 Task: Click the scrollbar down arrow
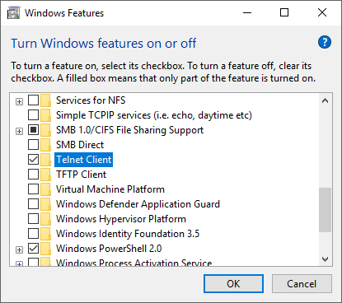click(326, 259)
